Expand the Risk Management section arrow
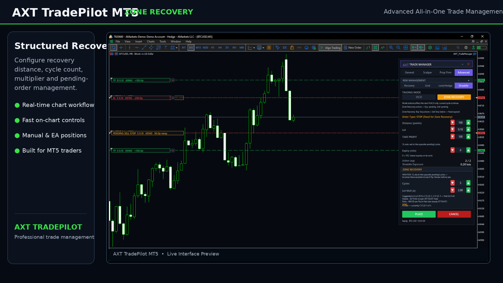The image size is (503, 283). (x=469, y=80)
